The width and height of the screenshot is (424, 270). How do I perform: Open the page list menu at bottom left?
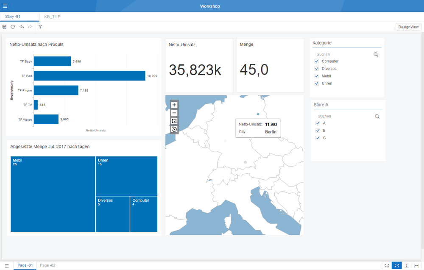[x=7, y=266]
